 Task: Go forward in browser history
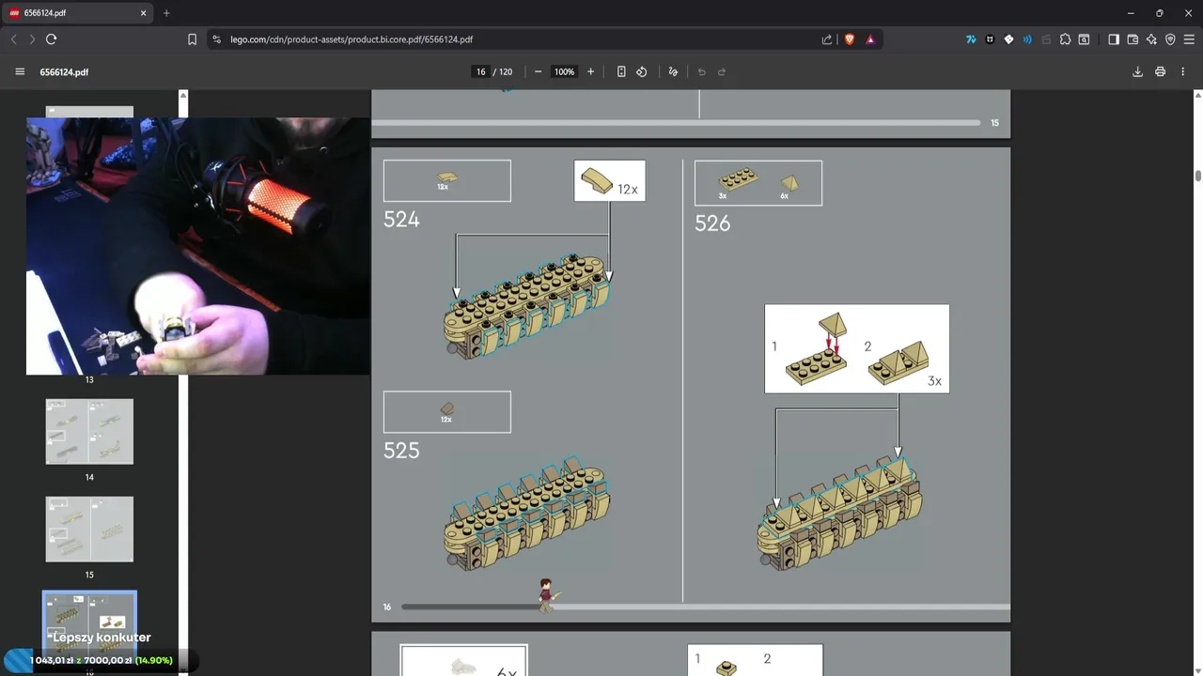click(32, 39)
